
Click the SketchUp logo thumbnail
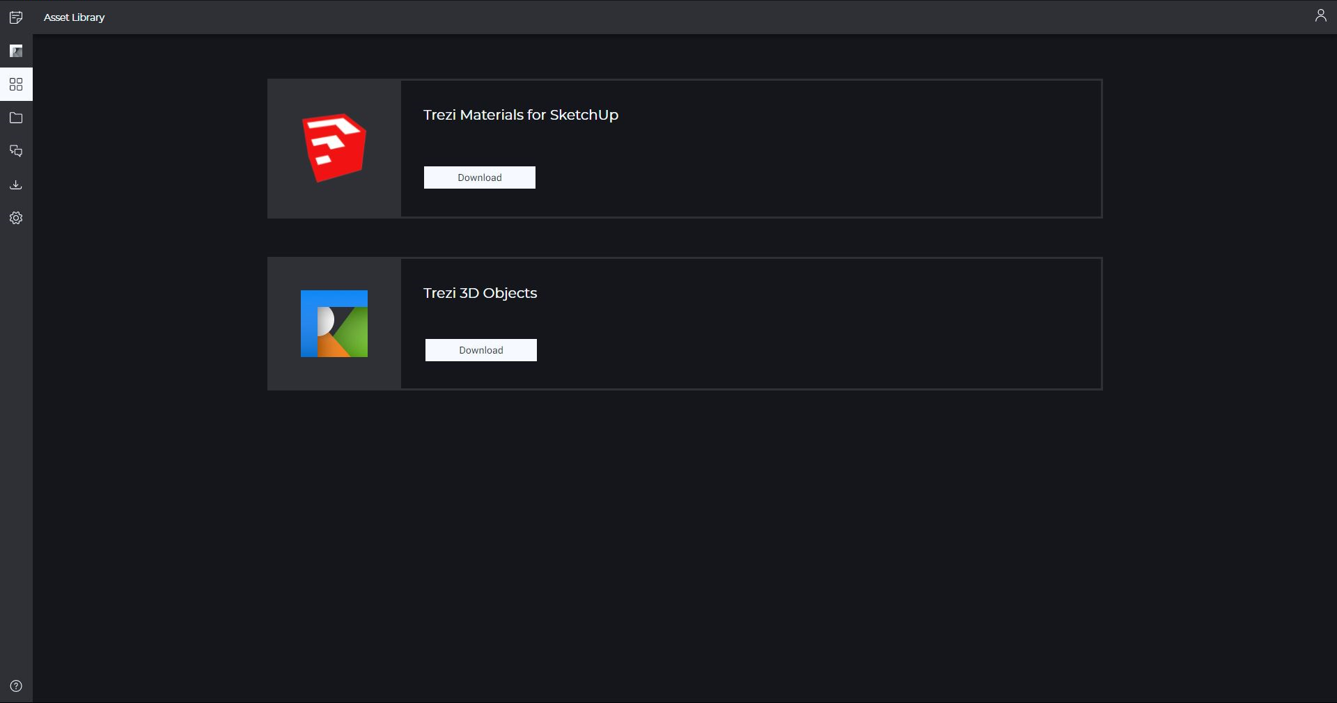tap(334, 148)
